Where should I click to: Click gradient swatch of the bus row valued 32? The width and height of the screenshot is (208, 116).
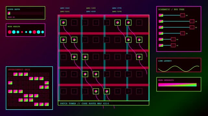[161, 33]
